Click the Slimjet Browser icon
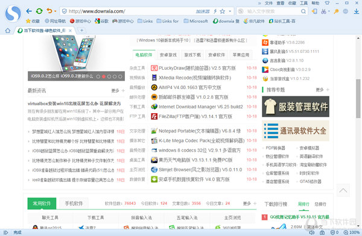 (154, 170)
